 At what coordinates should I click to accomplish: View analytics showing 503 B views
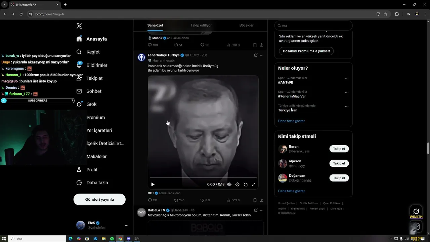click(233, 200)
